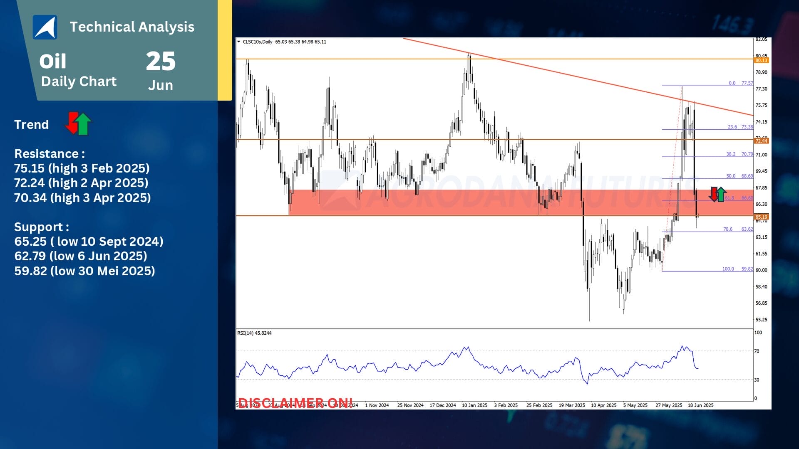
Task: Click the orange 80.13 price tag
Action: (761, 61)
